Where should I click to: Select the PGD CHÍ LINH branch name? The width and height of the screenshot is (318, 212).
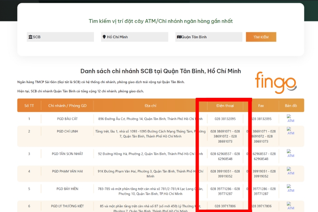point(67,131)
